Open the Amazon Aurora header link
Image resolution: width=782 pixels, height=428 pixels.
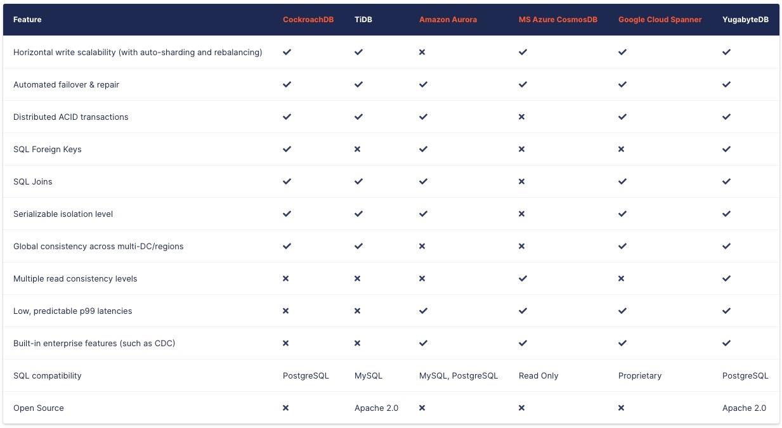tap(448, 20)
